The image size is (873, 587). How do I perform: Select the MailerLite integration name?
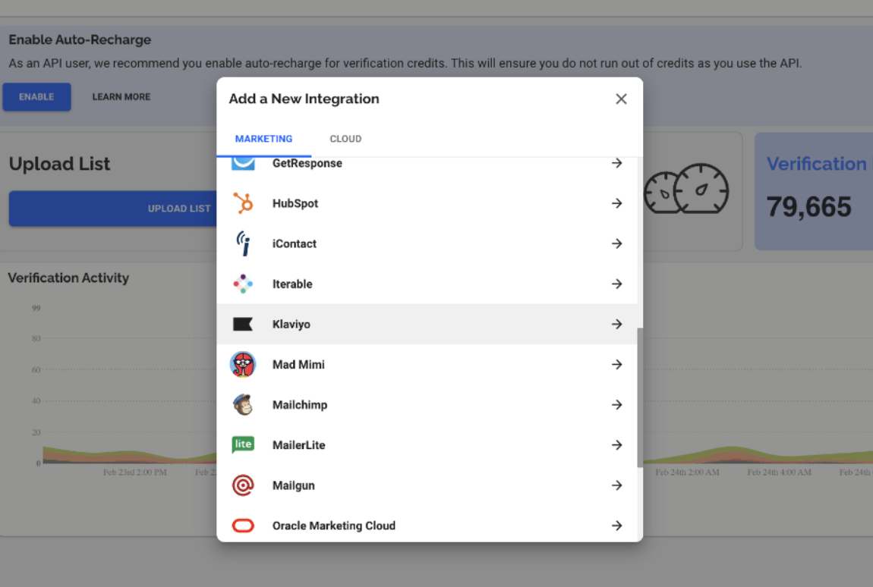point(298,445)
